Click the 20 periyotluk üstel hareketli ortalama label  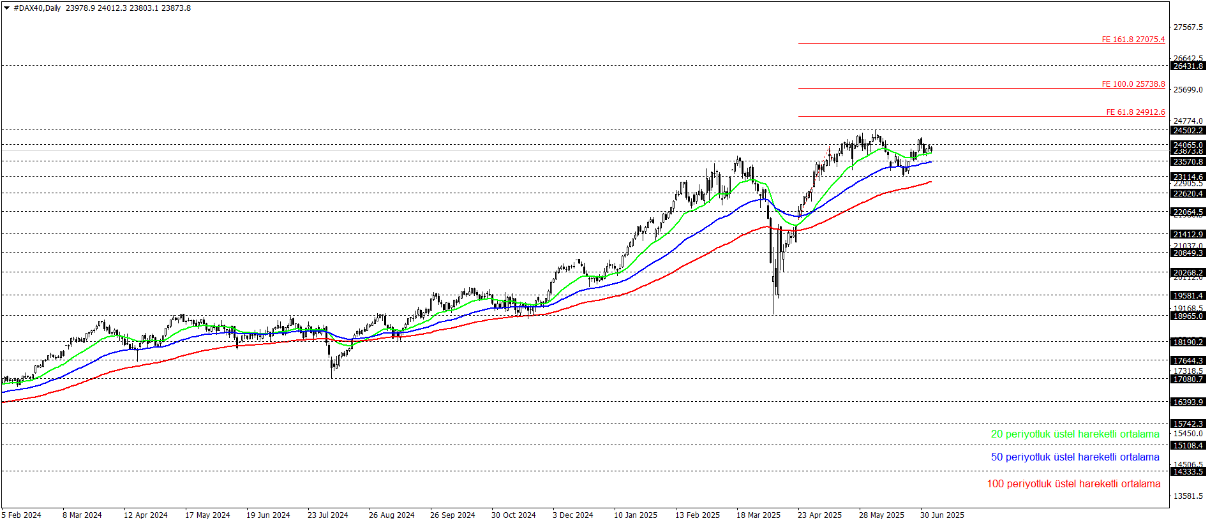click(x=1075, y=434)
